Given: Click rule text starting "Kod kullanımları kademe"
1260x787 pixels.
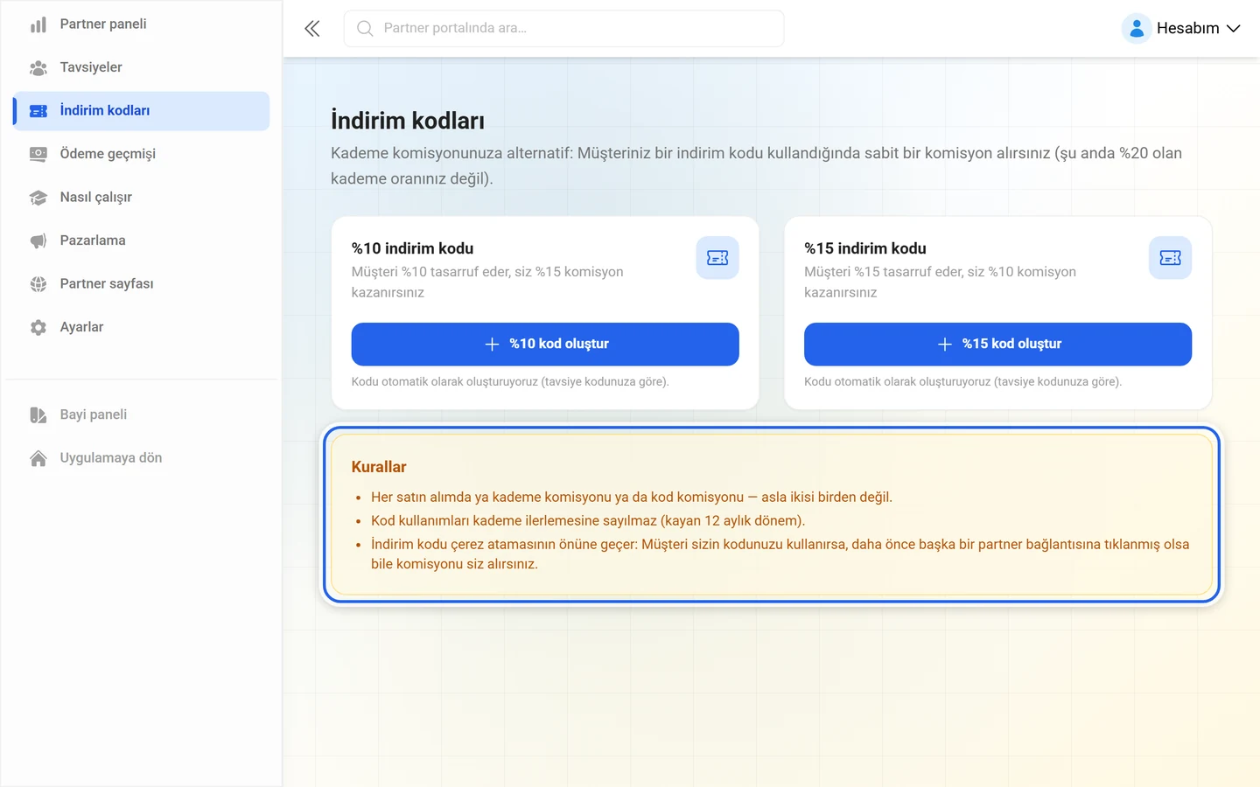Looking at the screenshot, I should pos(588,521).
